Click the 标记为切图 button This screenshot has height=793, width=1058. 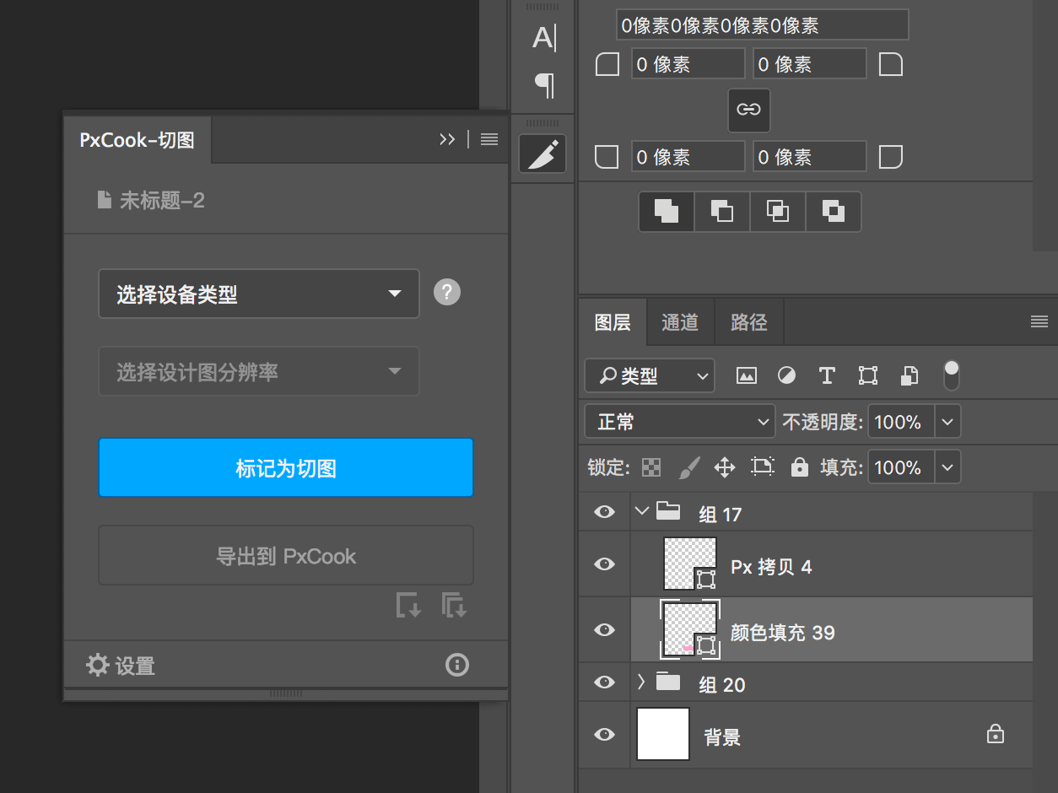286,467
